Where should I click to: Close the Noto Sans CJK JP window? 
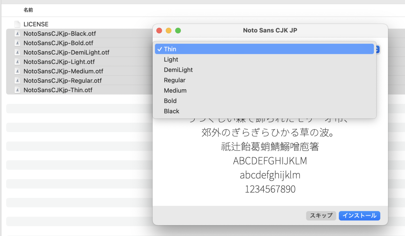point(159,31)
